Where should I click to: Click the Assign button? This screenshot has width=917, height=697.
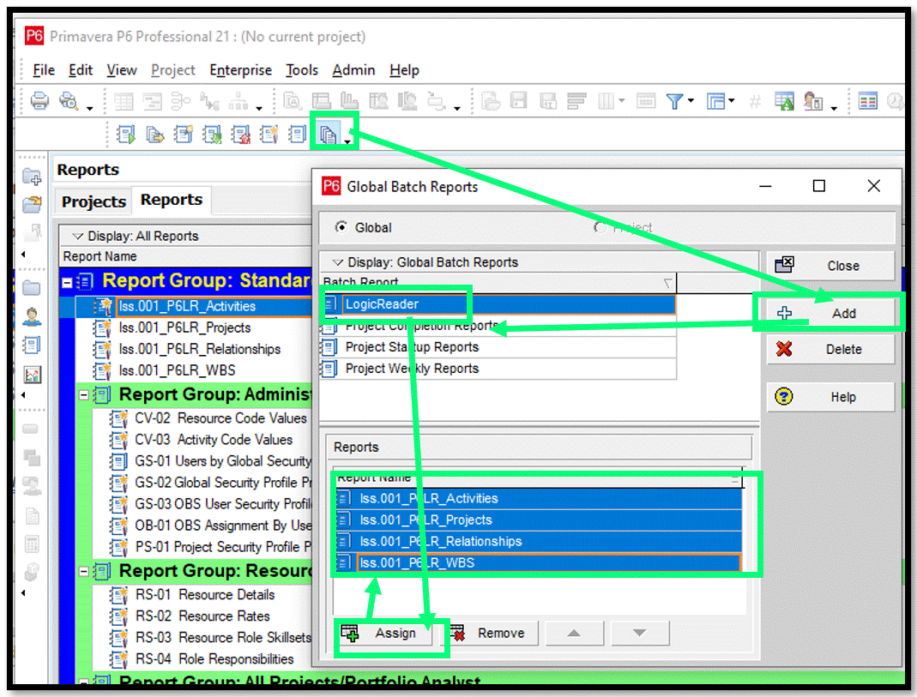point(383,634)
